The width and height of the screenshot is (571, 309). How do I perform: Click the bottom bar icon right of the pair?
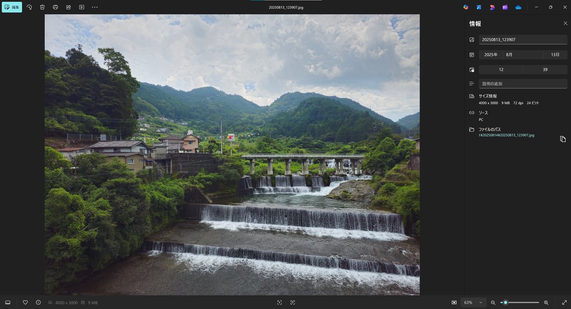[292, 302]
